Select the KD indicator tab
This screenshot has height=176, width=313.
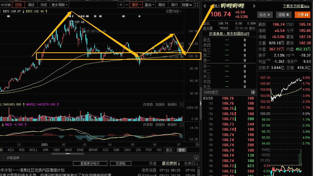click(x=159, y=150)
